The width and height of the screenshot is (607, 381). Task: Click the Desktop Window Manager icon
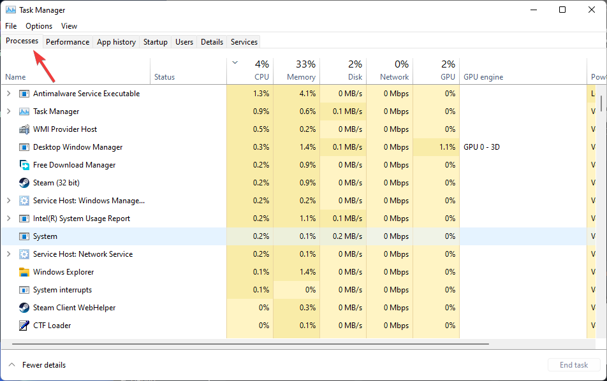(x=24, y=147)
